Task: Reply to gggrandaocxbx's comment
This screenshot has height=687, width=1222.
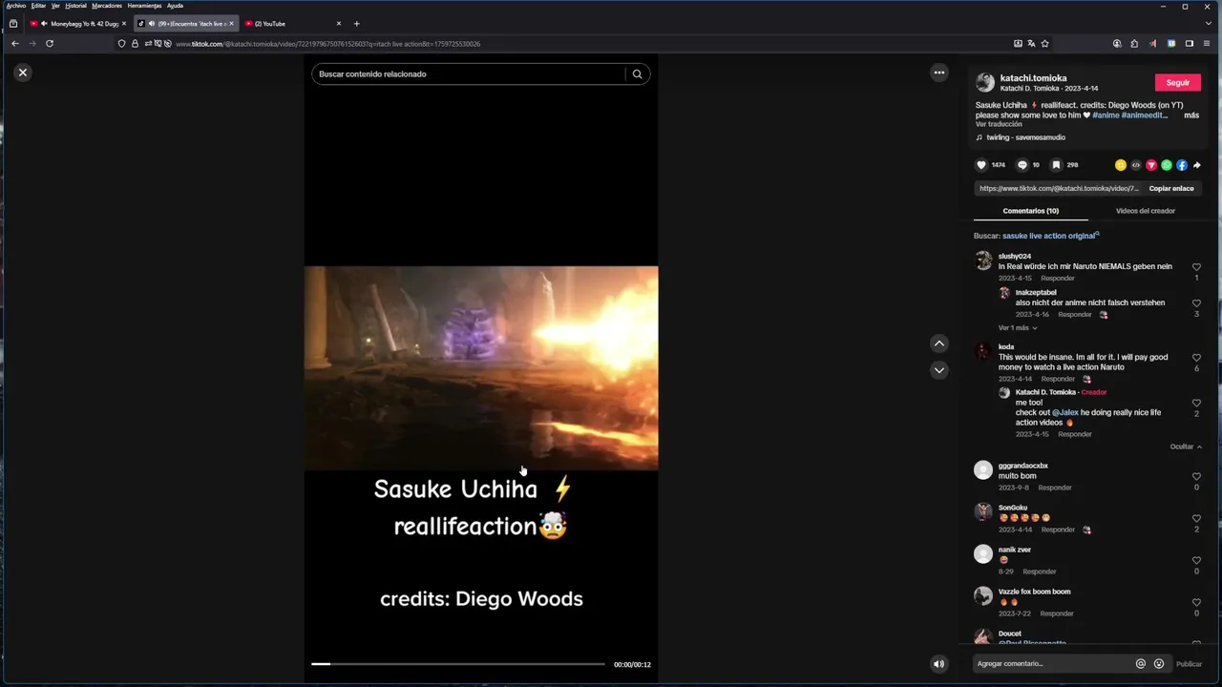Action: 1055,488
